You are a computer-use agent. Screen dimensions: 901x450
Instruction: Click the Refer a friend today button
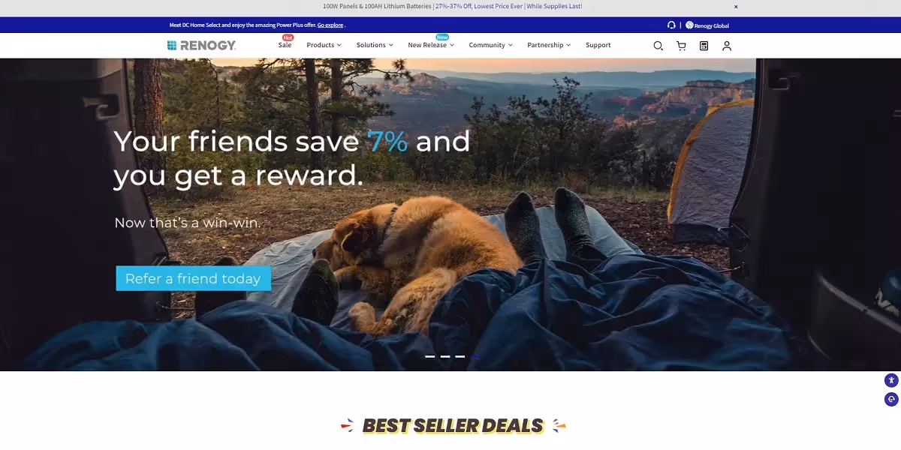tap(193, 278)
